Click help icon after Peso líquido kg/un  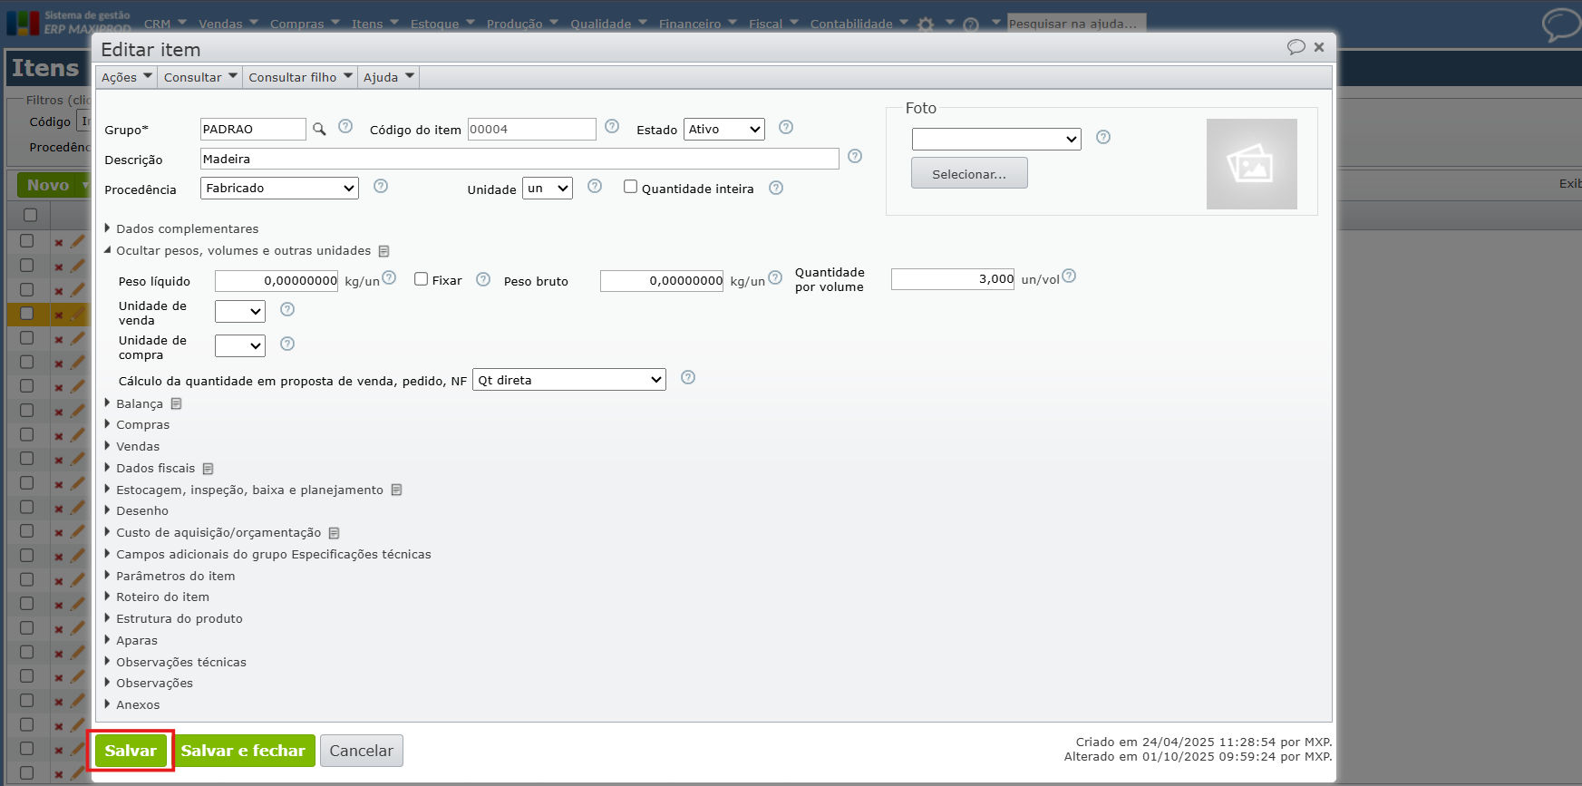[389, 277]
